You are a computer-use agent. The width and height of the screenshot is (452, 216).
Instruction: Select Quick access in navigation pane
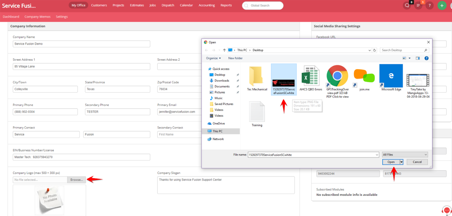coord(219,69)
